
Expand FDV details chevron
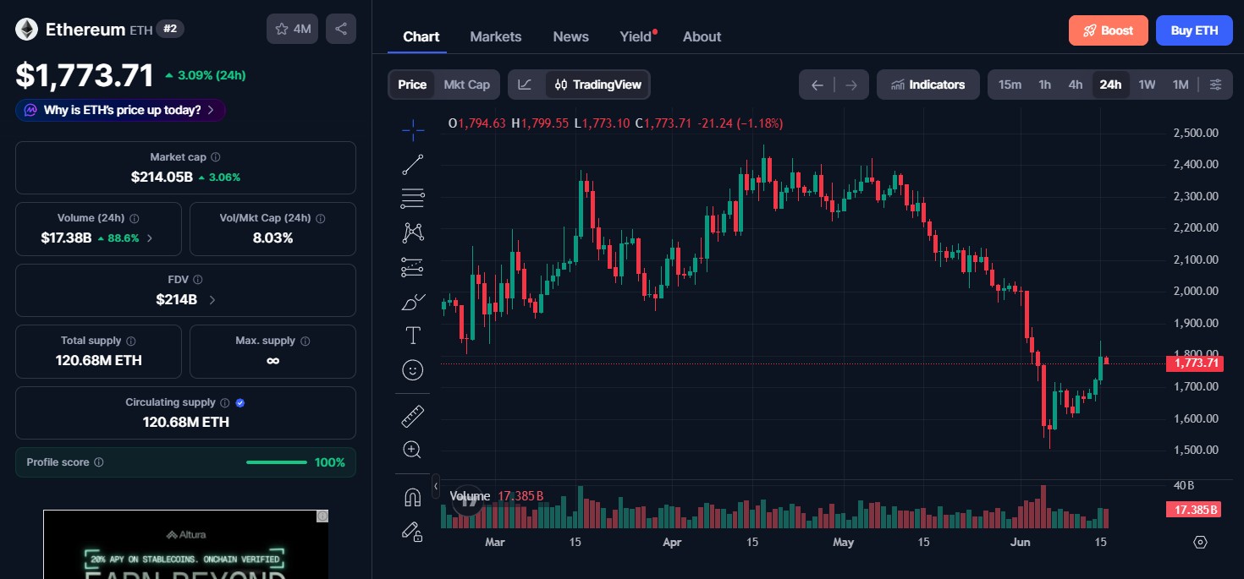point(212,299)
